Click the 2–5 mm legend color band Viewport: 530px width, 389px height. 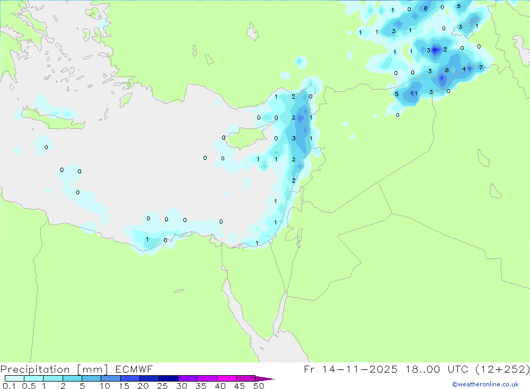72,378
